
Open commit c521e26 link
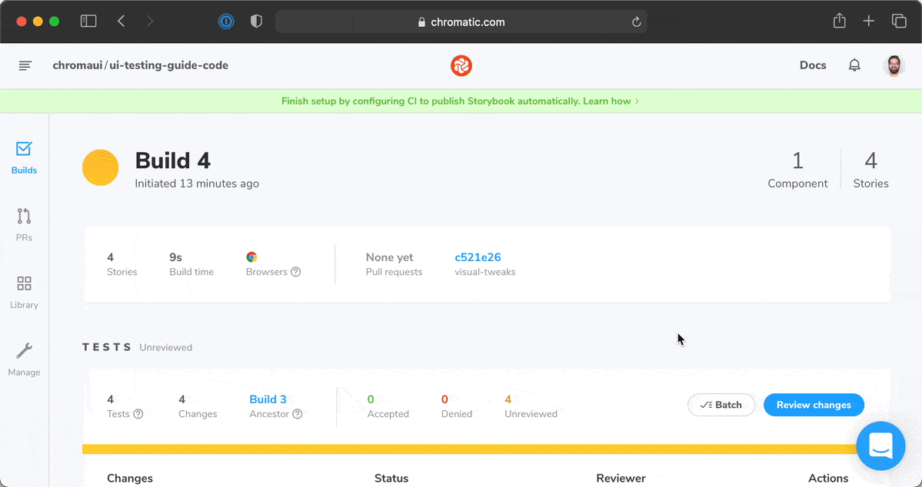(x=478, y=257)
